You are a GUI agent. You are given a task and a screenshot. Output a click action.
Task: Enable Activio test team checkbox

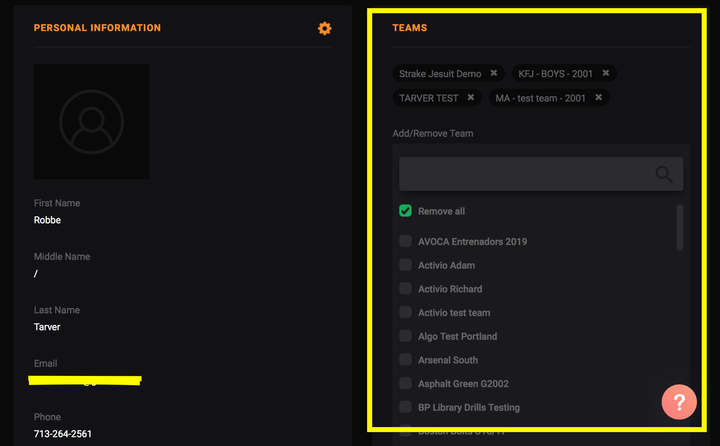[405, 312]
